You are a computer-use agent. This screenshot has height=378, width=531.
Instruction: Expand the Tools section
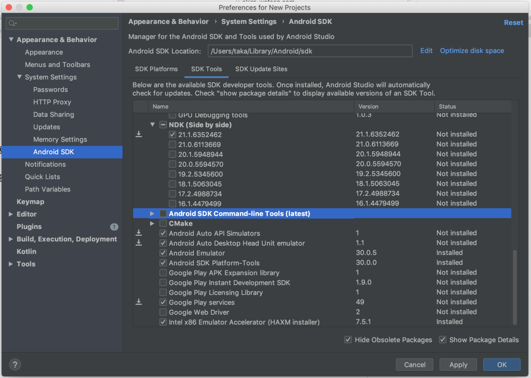coord(11,264)
